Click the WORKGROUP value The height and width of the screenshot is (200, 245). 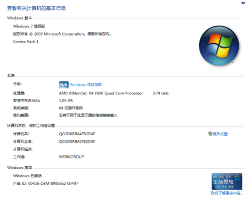pos(71,157)
